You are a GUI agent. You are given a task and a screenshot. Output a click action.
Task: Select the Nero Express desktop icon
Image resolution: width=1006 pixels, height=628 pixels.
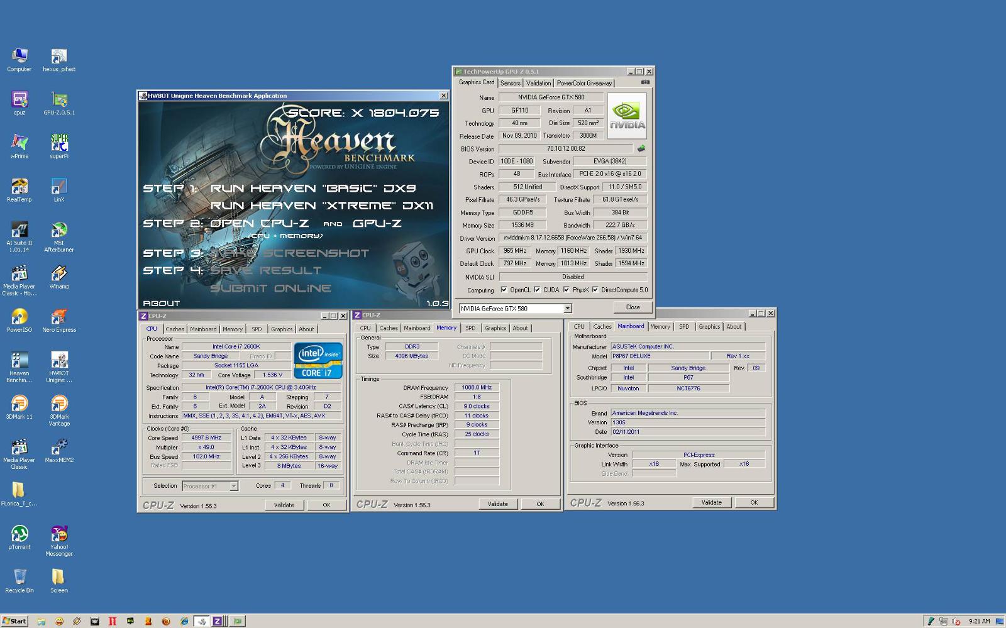coord(59,321)
